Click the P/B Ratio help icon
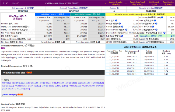This screenshot has width=175, height=112. click(122, 36)
